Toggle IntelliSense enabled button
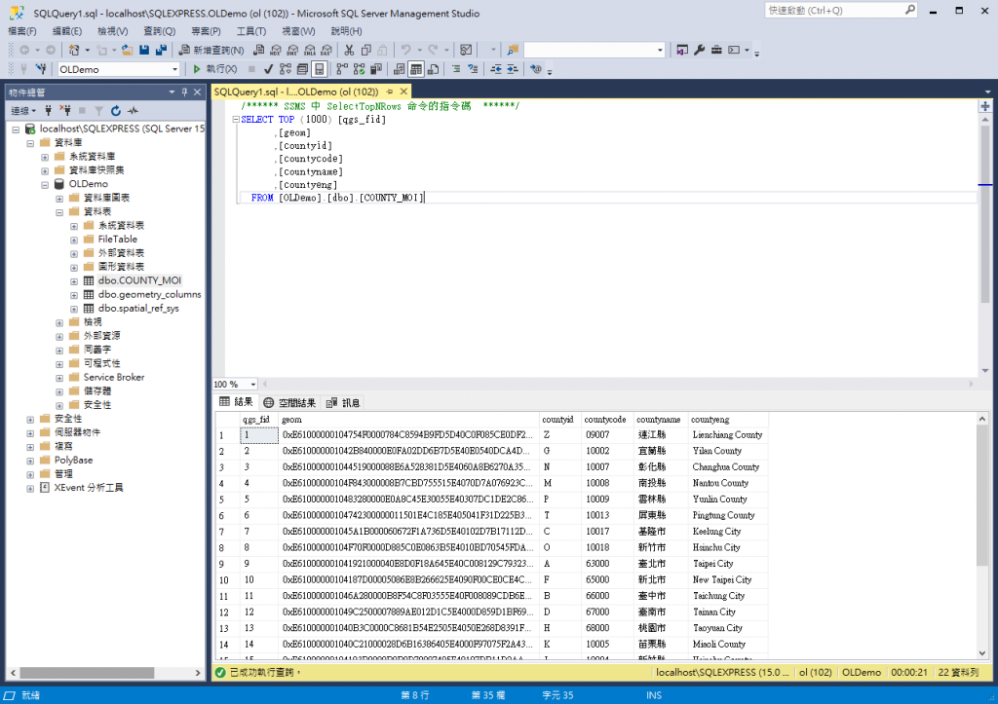Image resolution: width=998 pixels, height=704 pixels. click(320, 69)
